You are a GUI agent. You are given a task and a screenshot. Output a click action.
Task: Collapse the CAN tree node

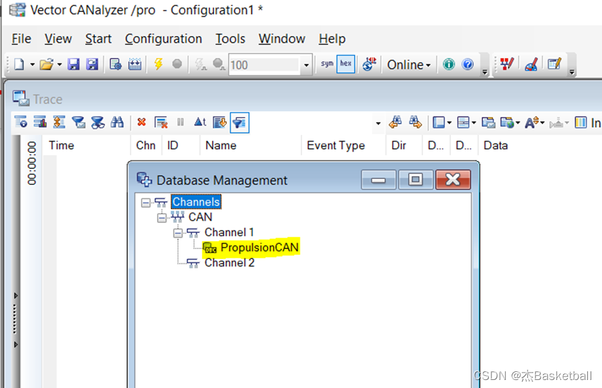coord(162,218)
